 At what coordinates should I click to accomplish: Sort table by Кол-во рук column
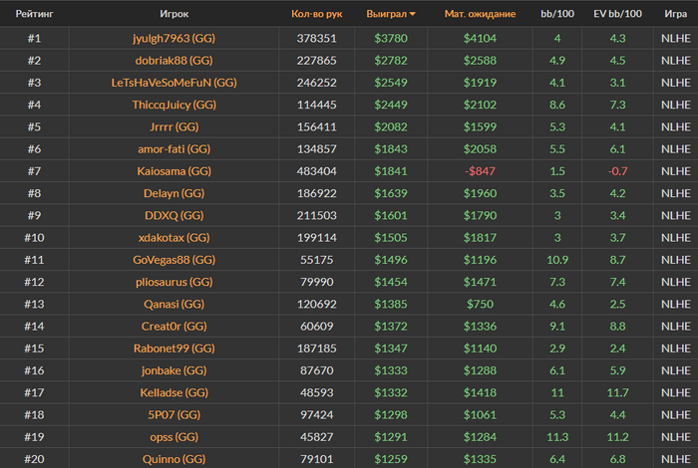[x=316, y=14]
